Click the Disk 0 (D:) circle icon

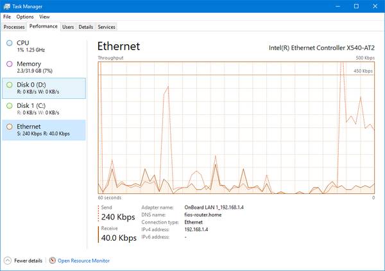[9, 85]
